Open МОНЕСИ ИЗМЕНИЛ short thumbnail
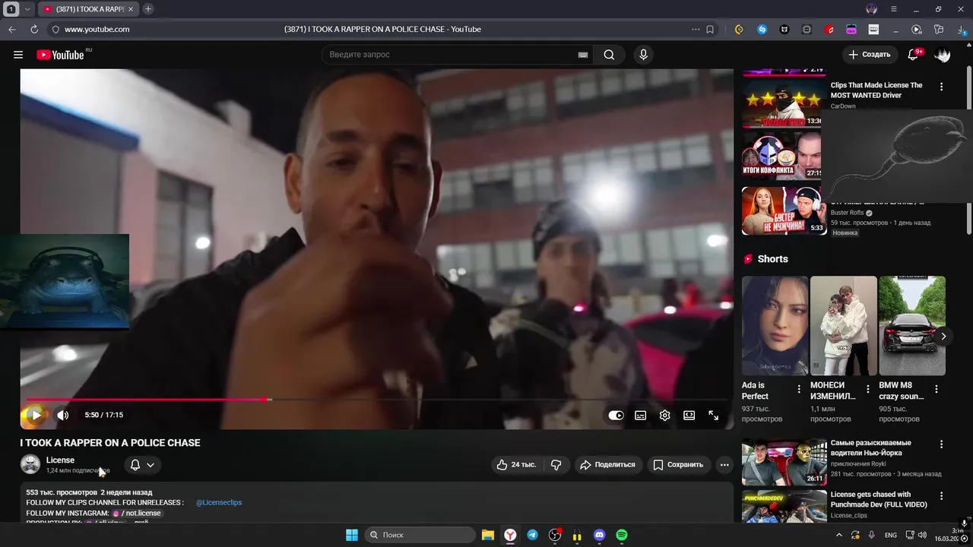Screen dimensions: 973x547 [844, 326]
